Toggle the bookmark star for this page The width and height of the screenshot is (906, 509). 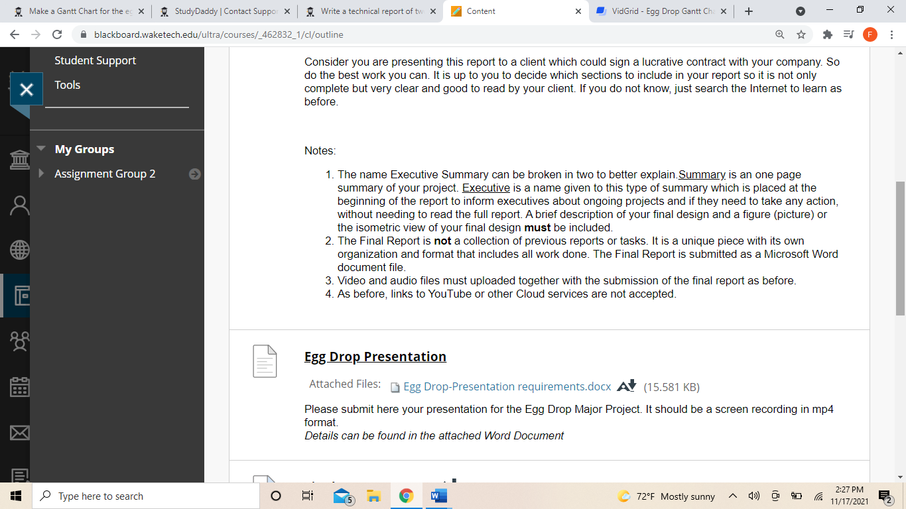(x=803, y=34)
